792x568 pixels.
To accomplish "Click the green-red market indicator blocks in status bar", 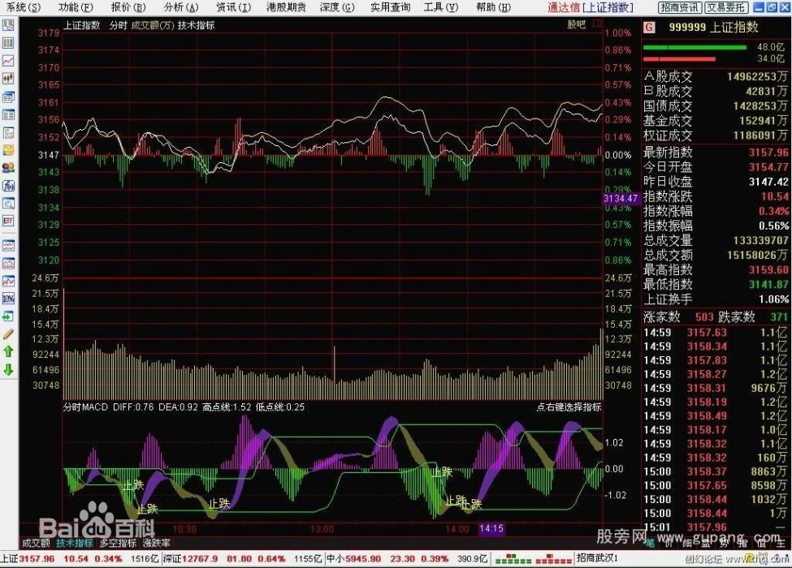I will click(x=533, y=559).
